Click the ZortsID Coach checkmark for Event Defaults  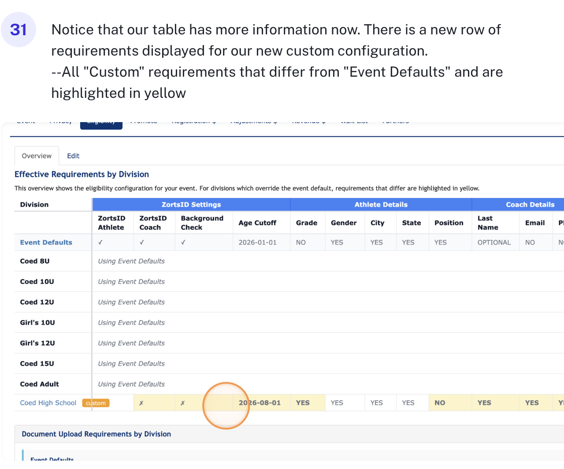pos(142,242)
